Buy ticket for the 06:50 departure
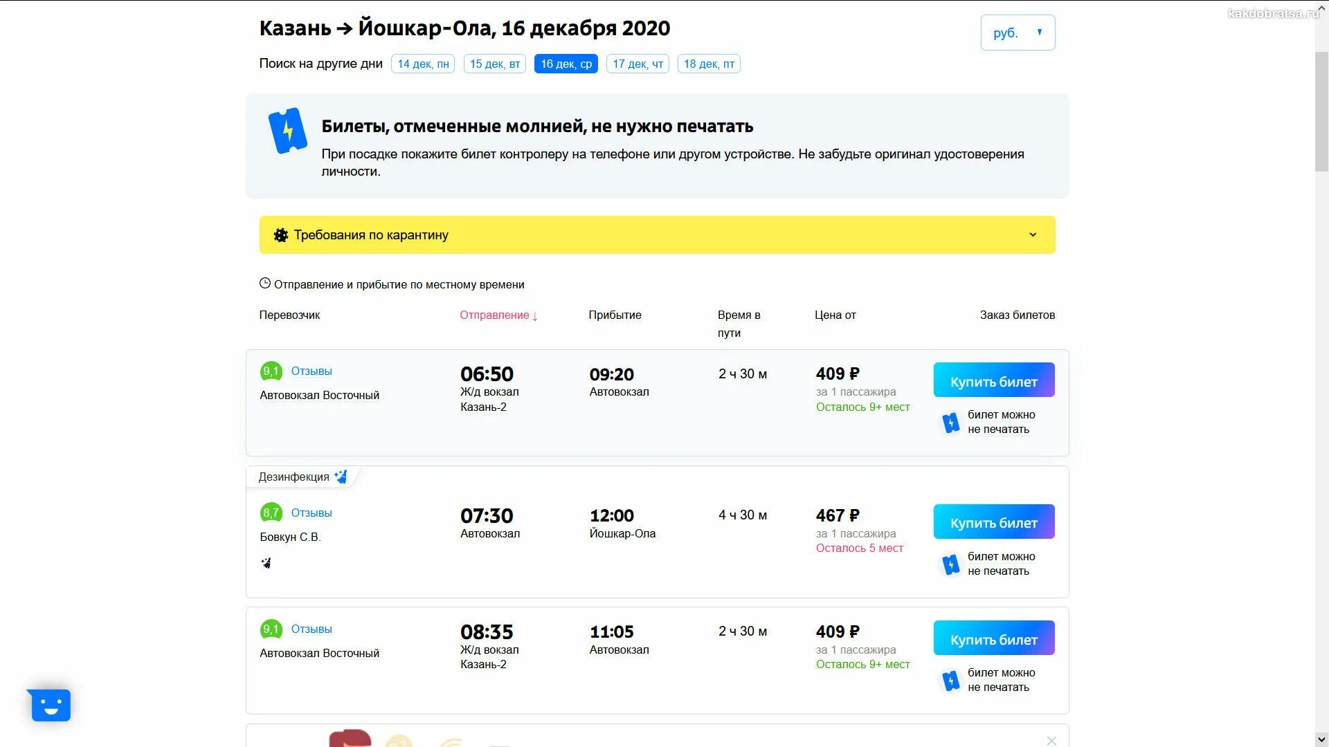The width and height of the screenshot is (1329, 747). tap(994, 380)
